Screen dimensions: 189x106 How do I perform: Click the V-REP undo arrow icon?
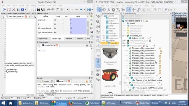tap(155, 10)
